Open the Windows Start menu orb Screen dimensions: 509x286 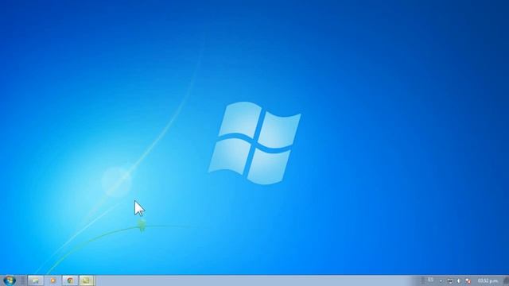pyautogui.click(x=9, y=280)
